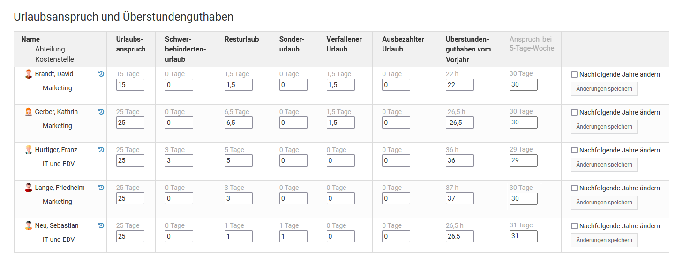The image size is (683, 268).
Task: Click the history icon beside Gerber, Kathrin
Action: (101, 112)
